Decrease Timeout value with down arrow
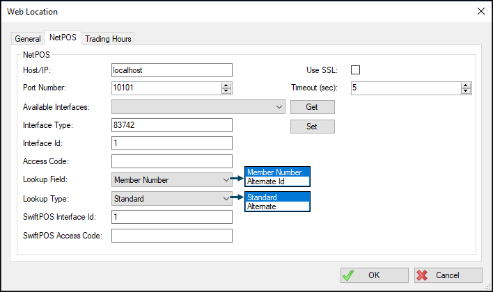The height and width of the screenshot is (292, 493). pos(466,91)
